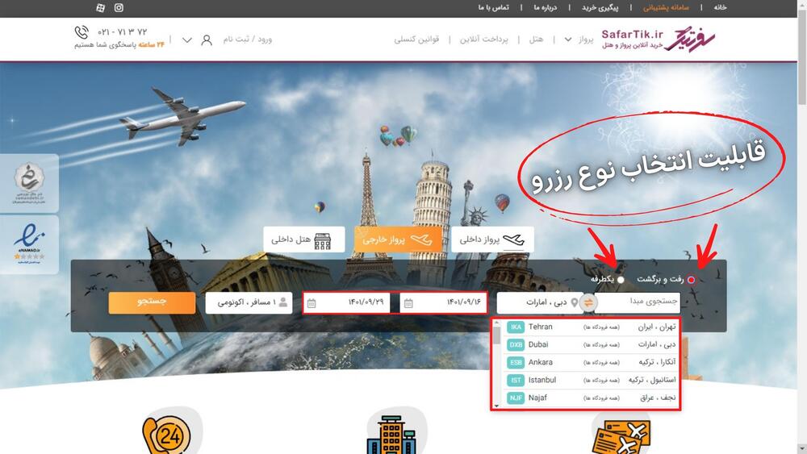Image resolution: width=807 pixels, height=454 pixels.
Task: Open خانه home menu item
Action: pos(720,8)
